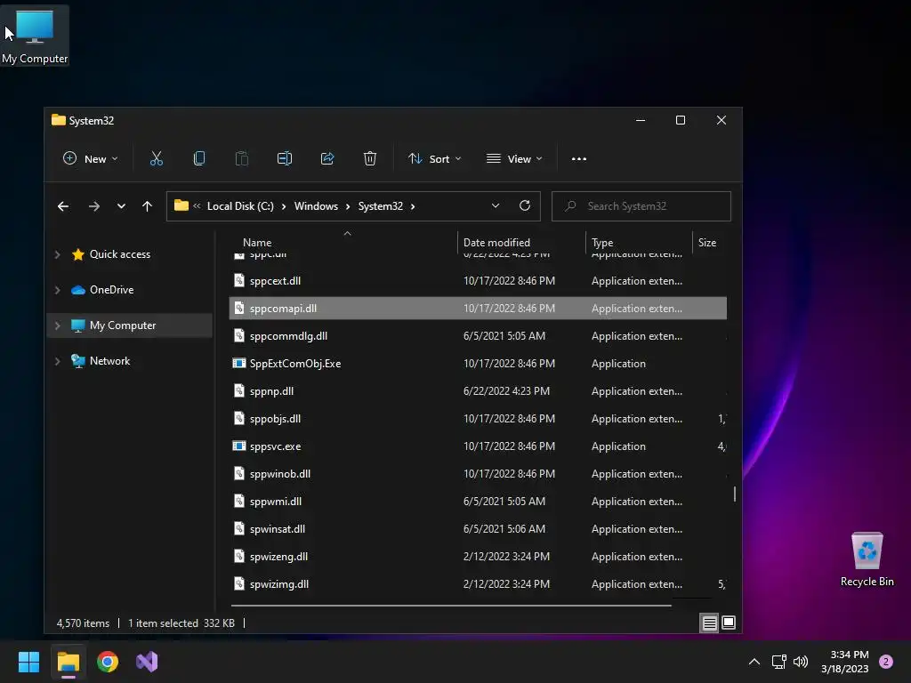Click the Paste clipboard icon
The width and height of the screenshot is (911, 683).
pos(242,158)
